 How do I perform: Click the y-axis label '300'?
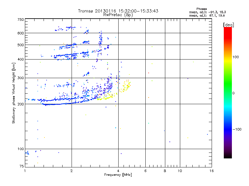(21, 78)
